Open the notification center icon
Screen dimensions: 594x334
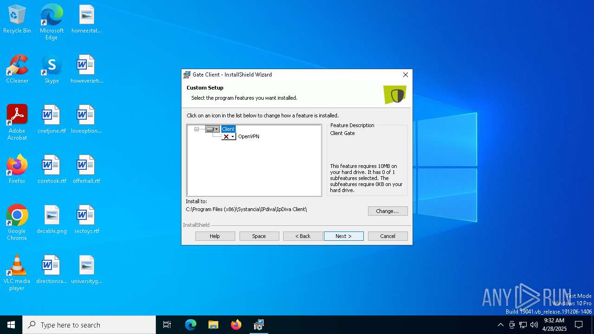click(579, 325)
